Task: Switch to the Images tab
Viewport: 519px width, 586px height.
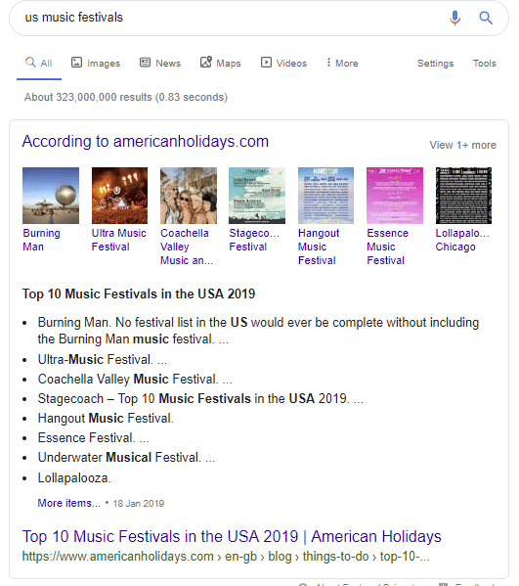Action: [x=96, y=63]
